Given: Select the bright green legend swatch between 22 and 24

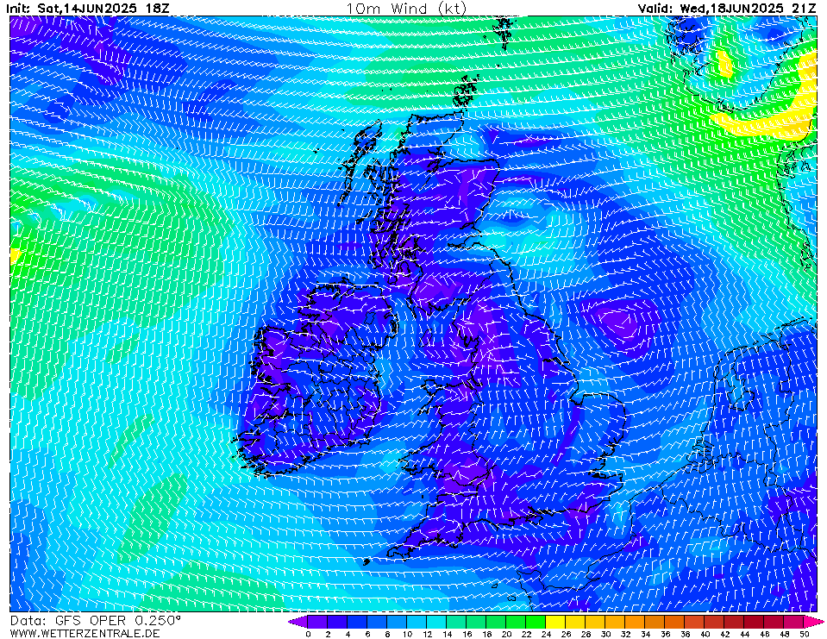Looking at the screenshot, I should pos(536,622).
